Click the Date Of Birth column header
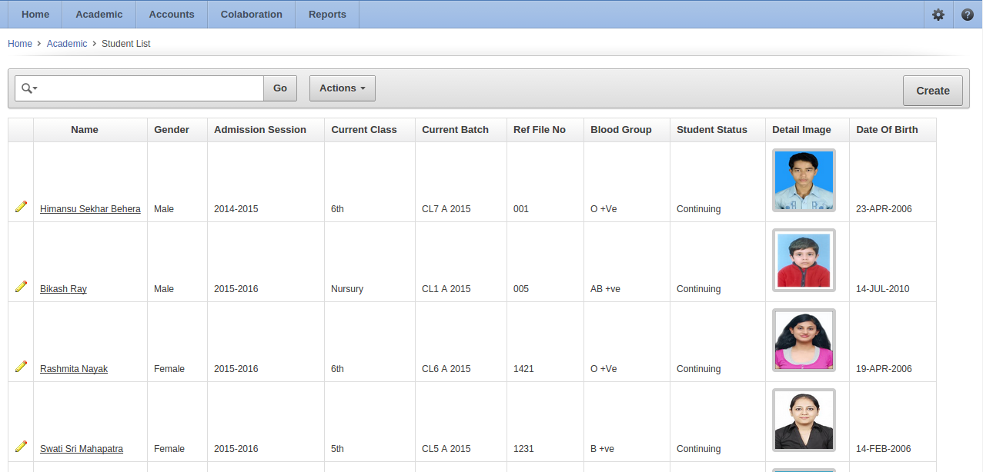Viewport: 983px width, 472px height. tap(887, 130)
